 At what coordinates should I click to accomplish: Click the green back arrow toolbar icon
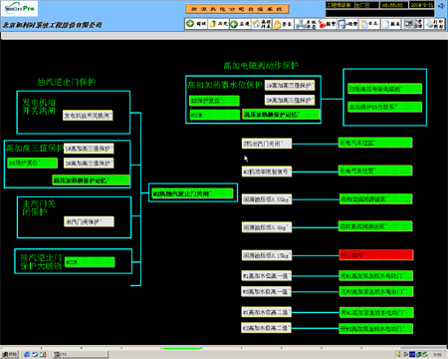240,24
